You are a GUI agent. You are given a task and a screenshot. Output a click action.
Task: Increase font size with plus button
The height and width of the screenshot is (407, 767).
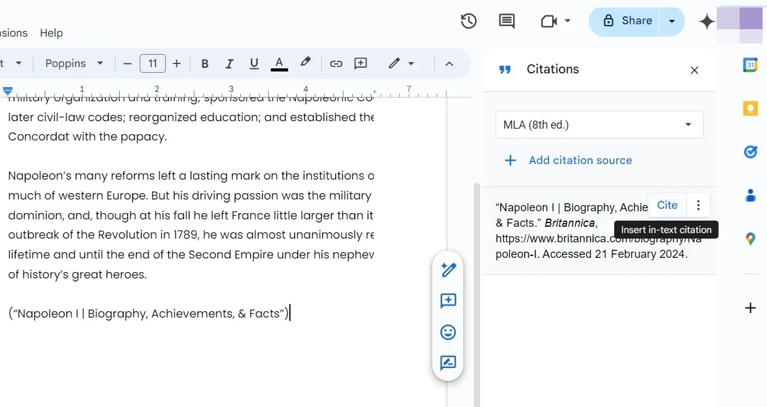click(177, 63)
